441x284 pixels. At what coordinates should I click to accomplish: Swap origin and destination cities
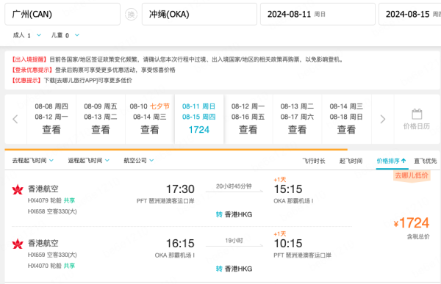pos(131,15)
